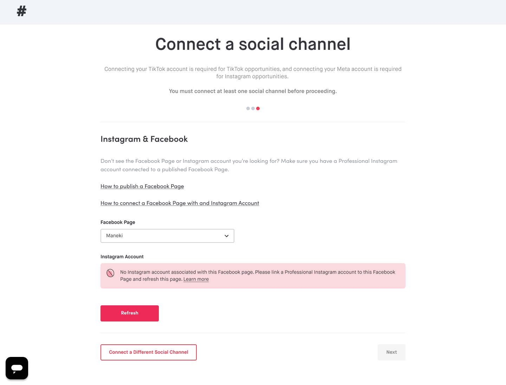The width and height of the screenshot is (506, 385).
Task: Select the red active progress step dot
Action: (258, 108)
